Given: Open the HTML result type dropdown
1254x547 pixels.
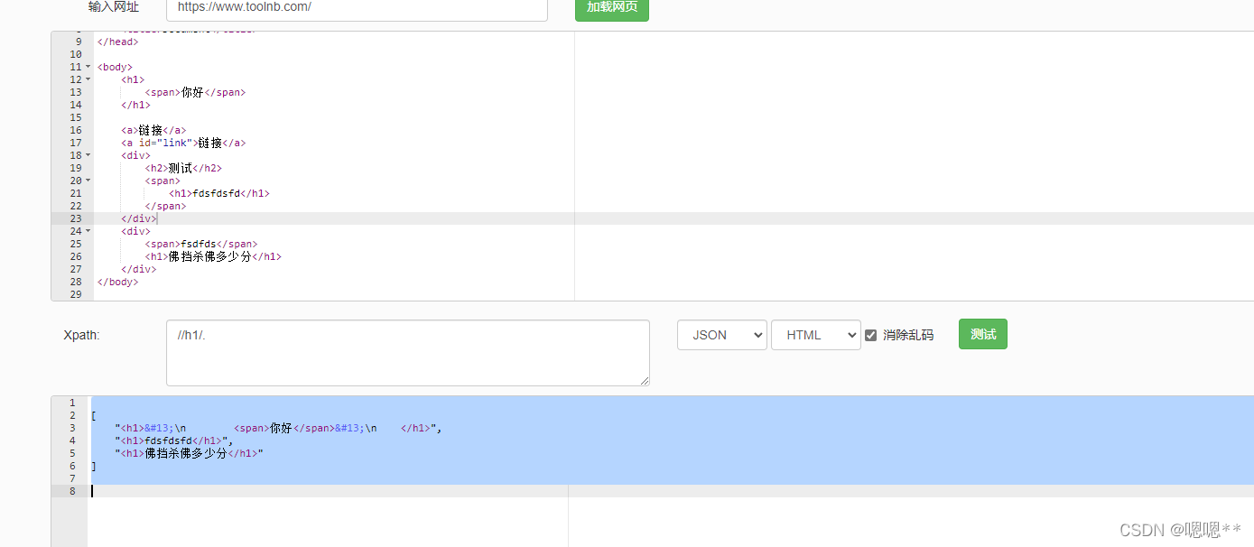Looking at the screenshot, I should (816, 335).
